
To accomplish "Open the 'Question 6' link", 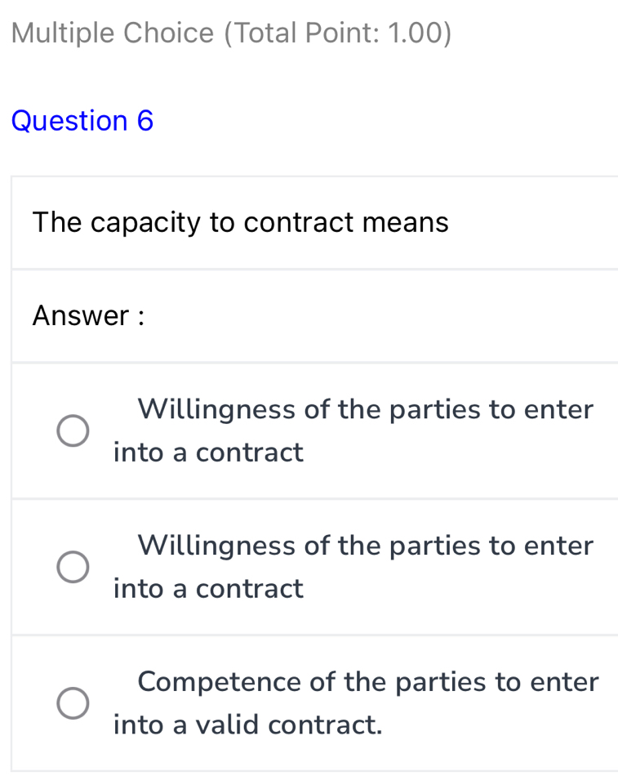I will coord(82,120).
